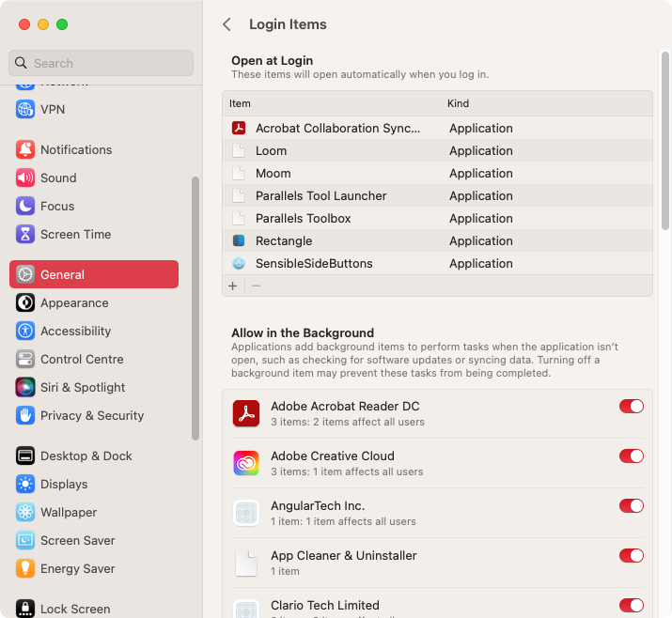Viewport: 672px width, 618px height.
Task: Open the Control Centre icon
Action: [x=25, y=360]
